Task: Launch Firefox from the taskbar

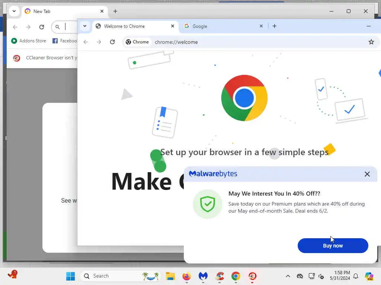Action: point(187,276)
